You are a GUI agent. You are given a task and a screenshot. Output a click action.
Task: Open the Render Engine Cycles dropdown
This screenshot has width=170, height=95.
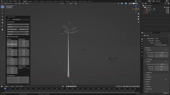pyautogui.click(x=162, y=39)
